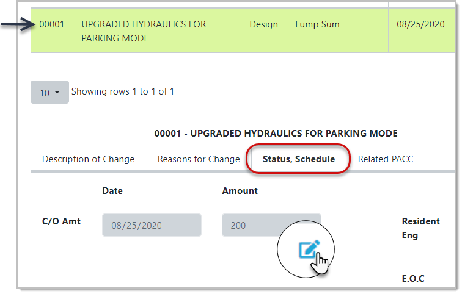Open the rows-per-page dropdown showing 10

(50, 92)
